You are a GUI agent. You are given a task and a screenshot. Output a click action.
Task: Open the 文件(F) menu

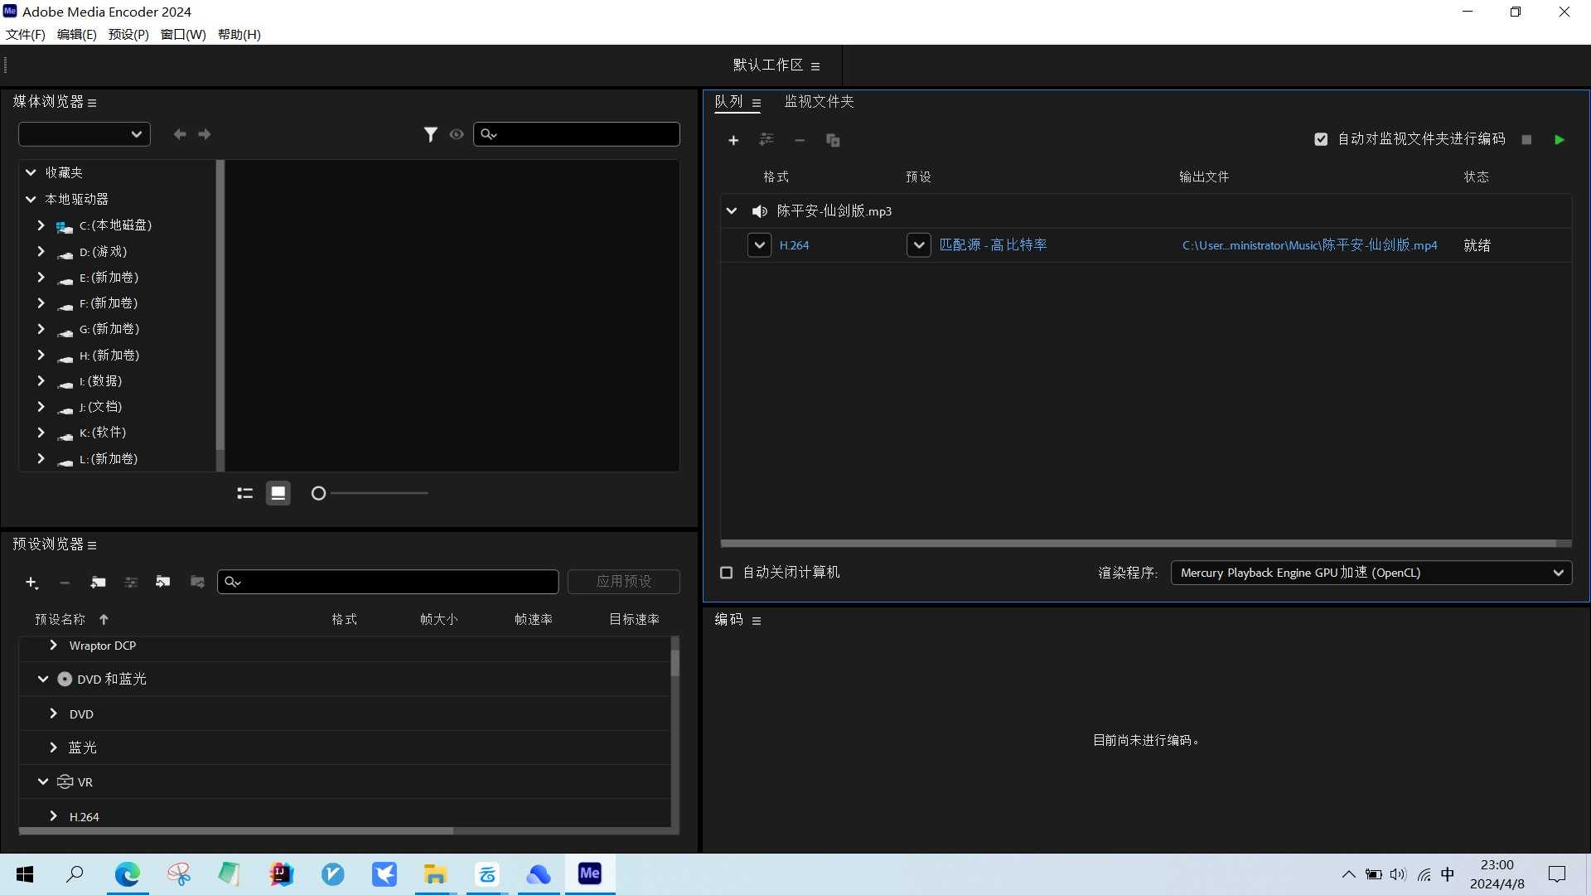tap(26, 34)
